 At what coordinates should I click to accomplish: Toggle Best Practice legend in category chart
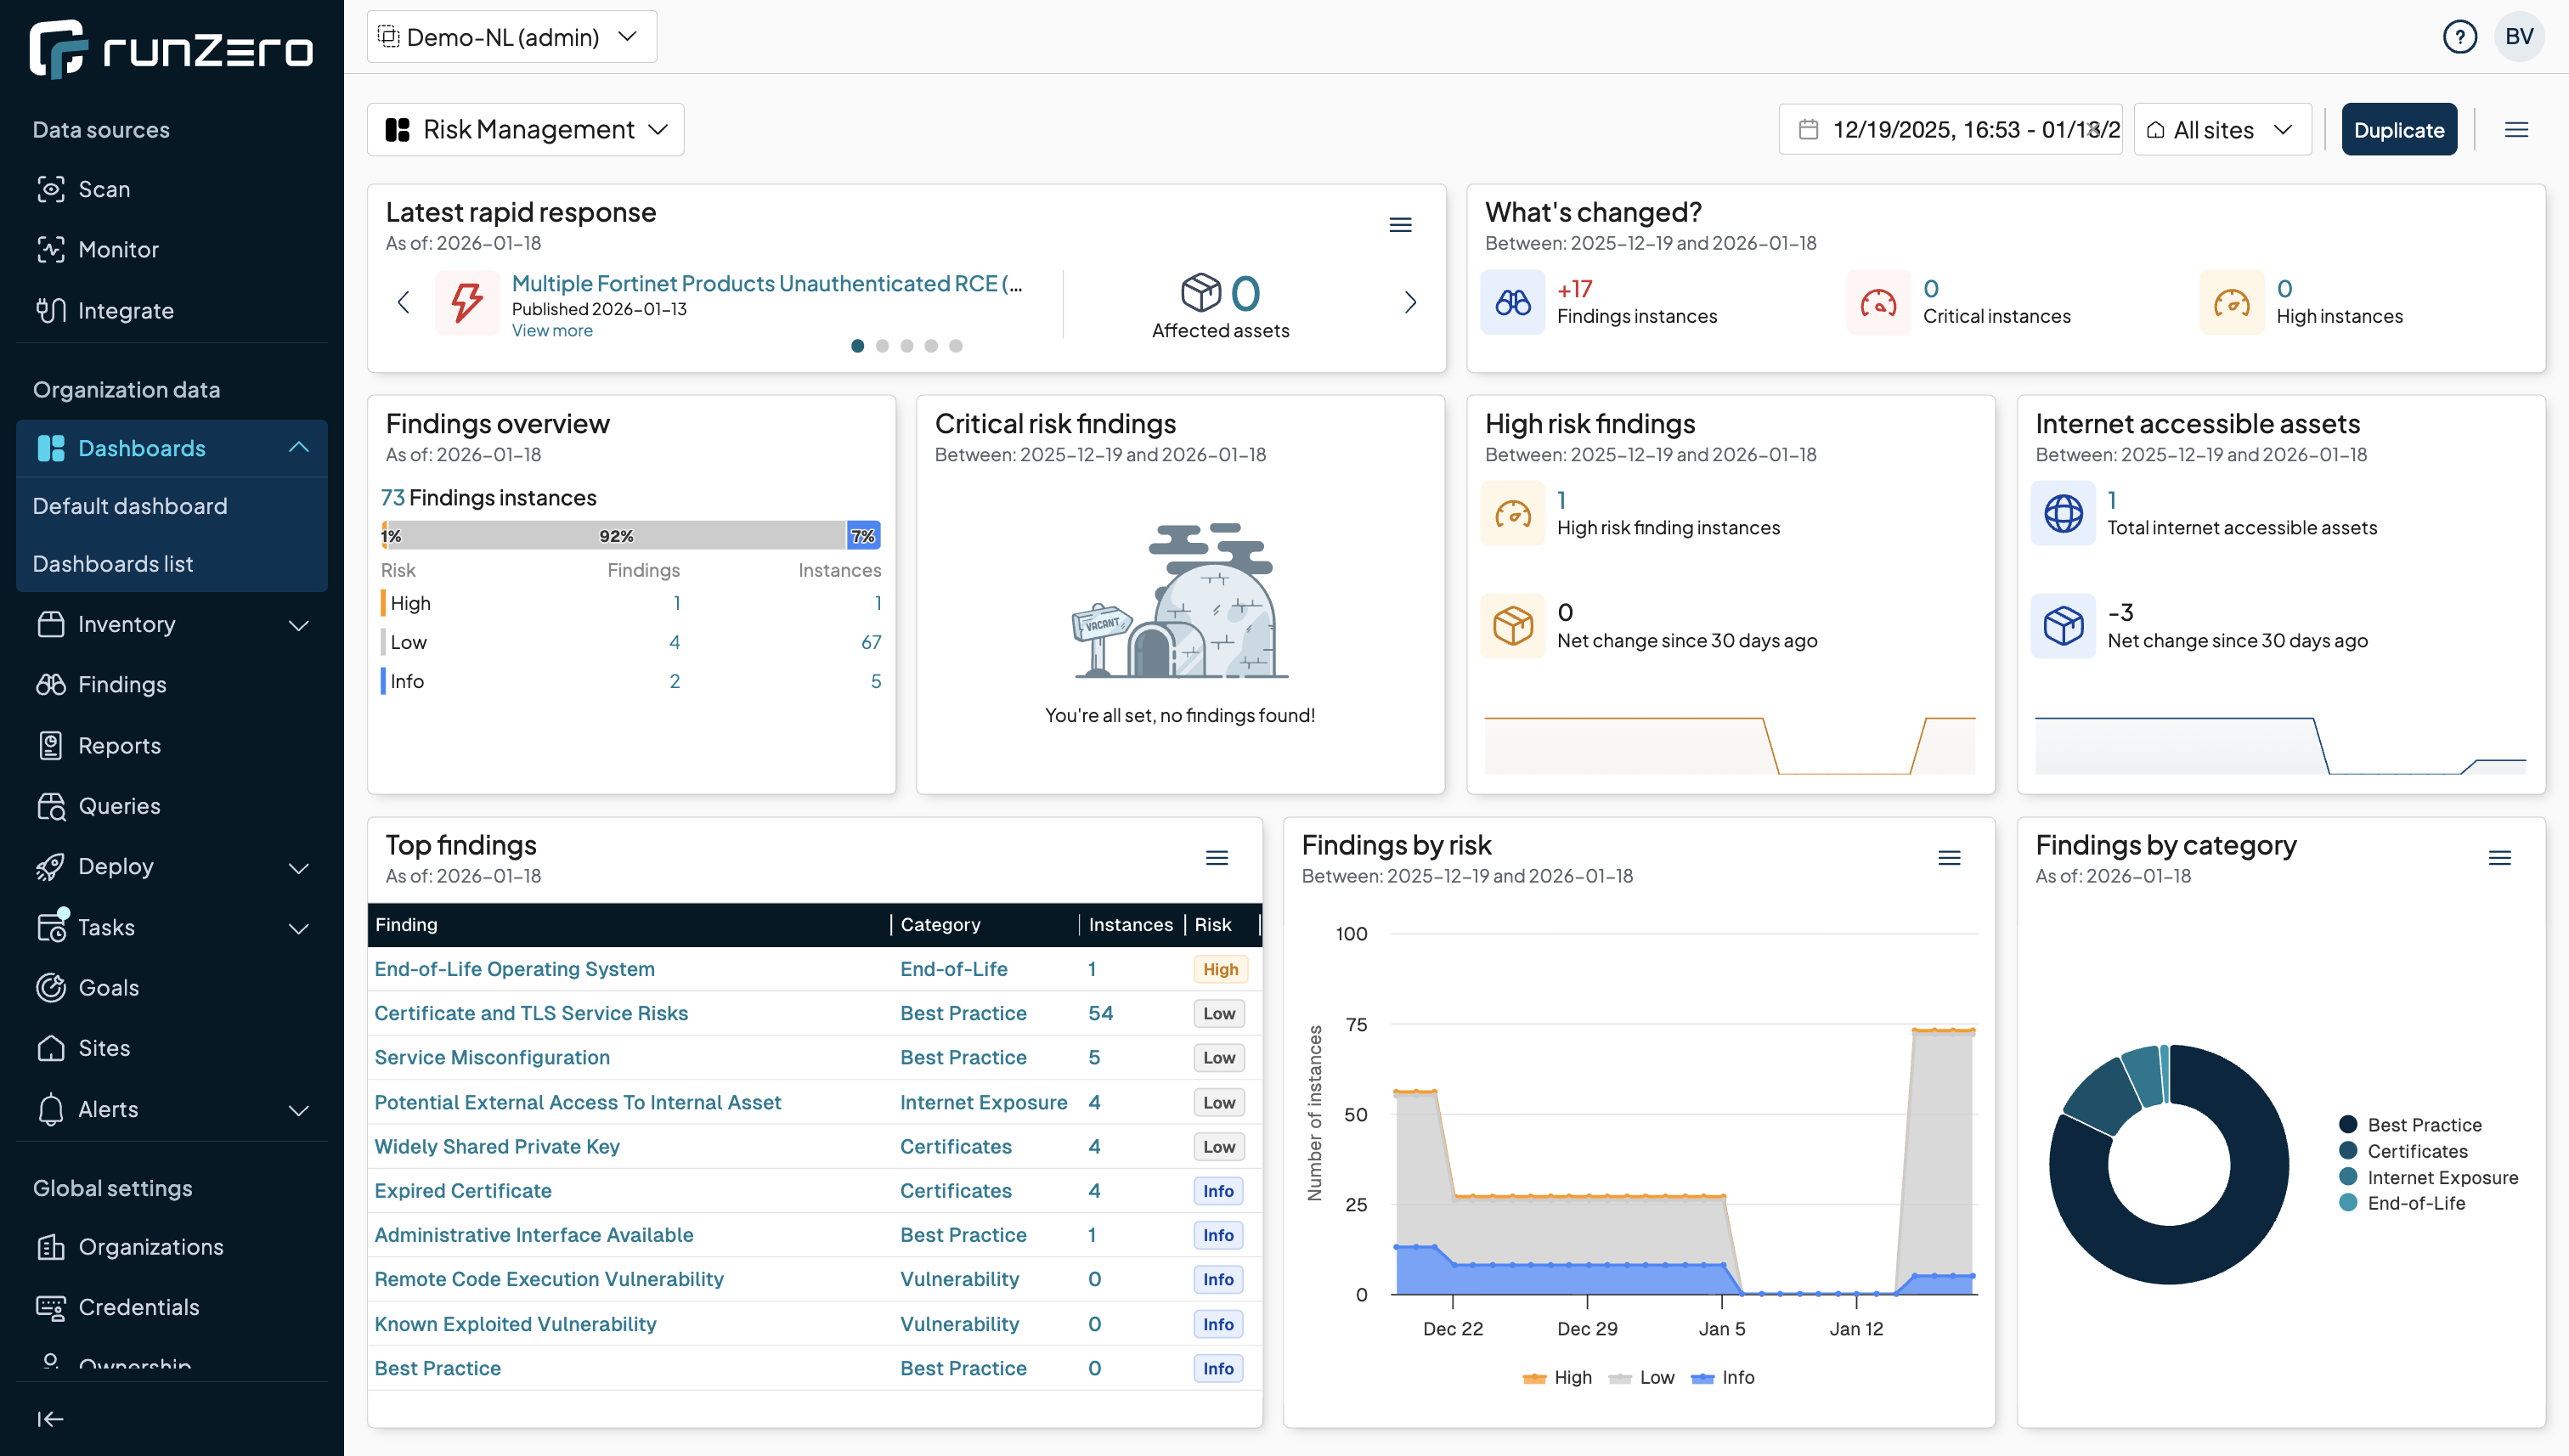click(x=2423, y=1125)
